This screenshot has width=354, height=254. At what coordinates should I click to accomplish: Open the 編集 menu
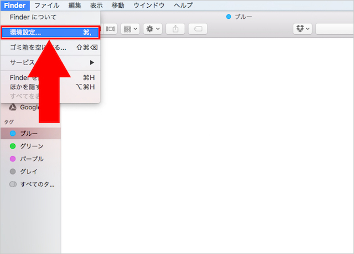(x=75, y=5)
